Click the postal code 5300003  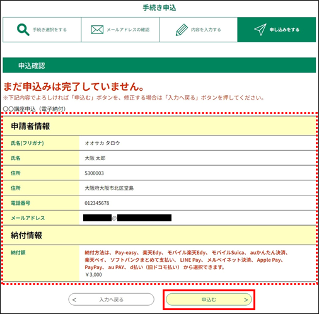click(x=94, y=173)
